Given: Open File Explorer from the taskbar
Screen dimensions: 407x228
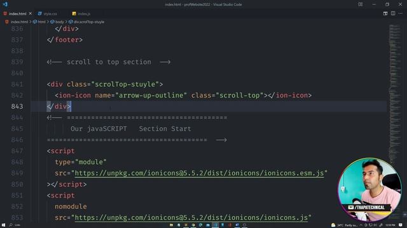Looking at the screenshot, I should [171, 225].
